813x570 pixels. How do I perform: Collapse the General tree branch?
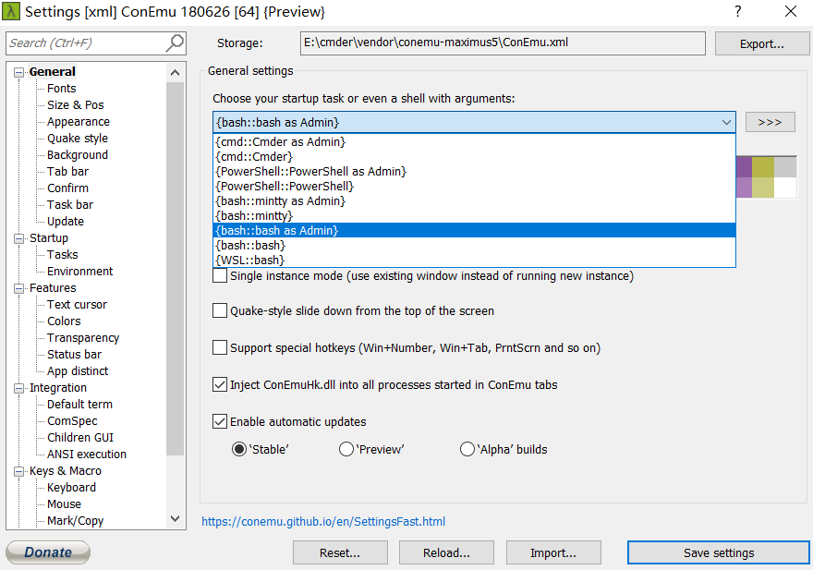pos(20,71)
